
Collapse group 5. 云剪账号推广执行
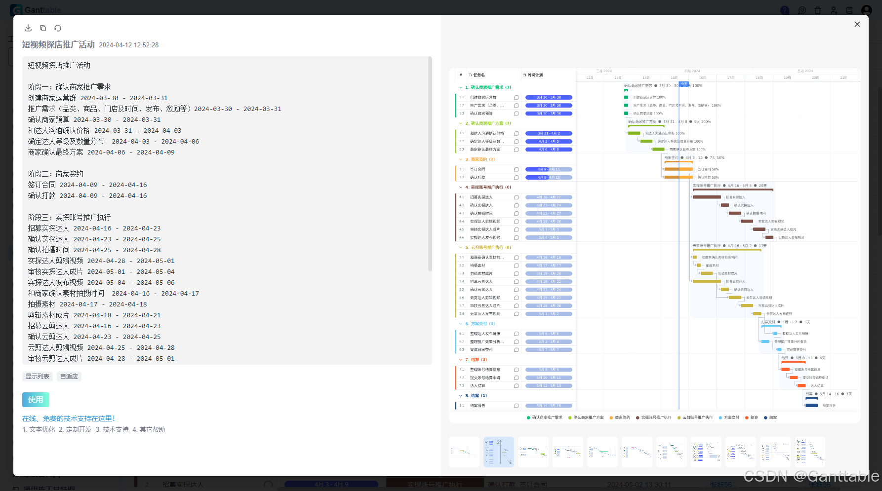(461, 248)
